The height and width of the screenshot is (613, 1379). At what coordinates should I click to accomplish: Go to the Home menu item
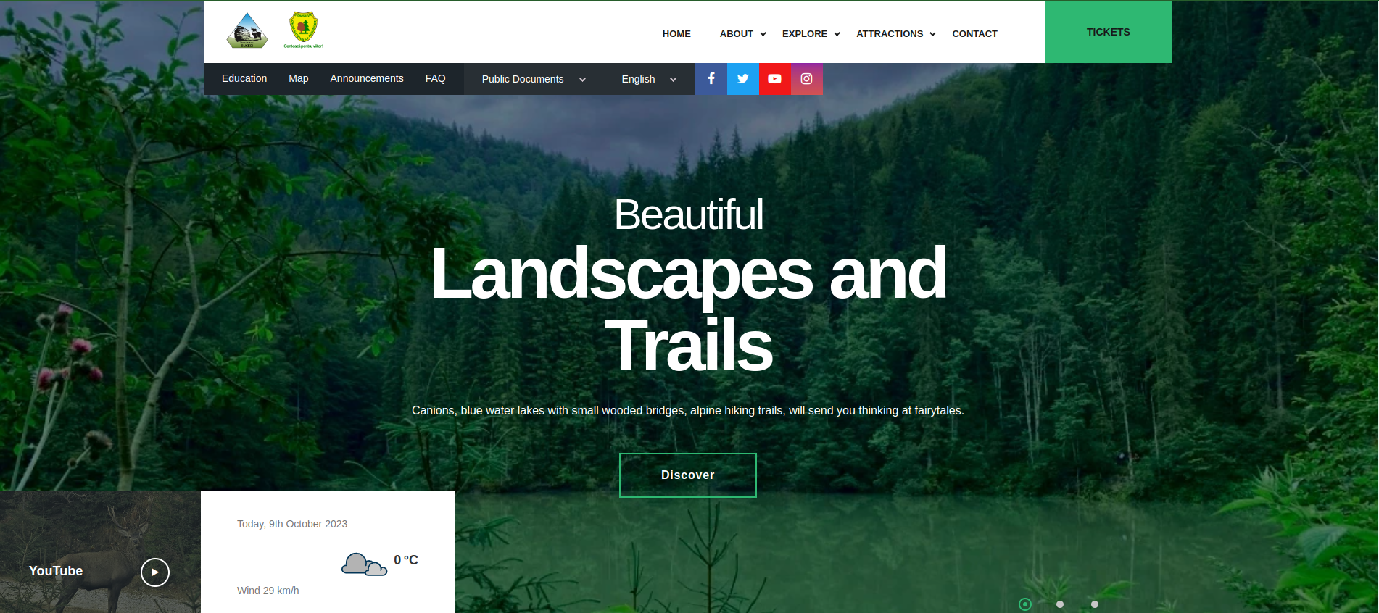[x=676, y=34]
